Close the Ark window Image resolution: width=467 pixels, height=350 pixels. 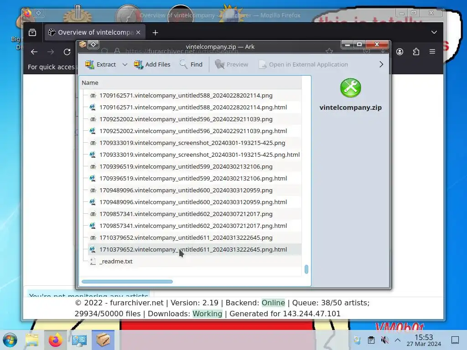click(377, 44)
